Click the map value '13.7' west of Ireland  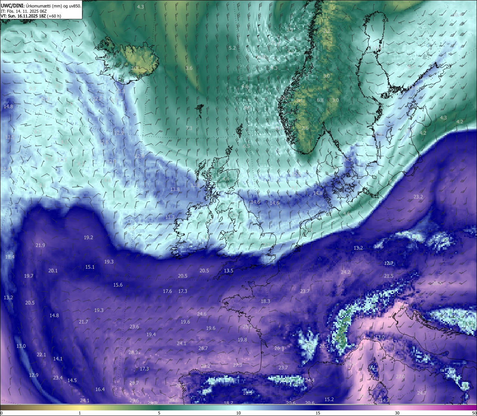tap(170, 217)
